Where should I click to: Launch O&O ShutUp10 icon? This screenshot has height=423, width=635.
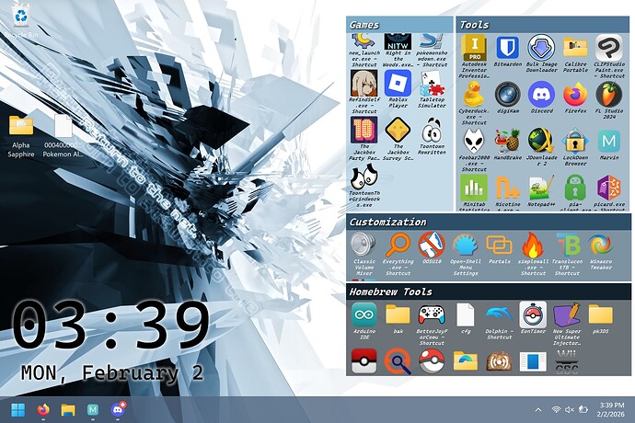coord(432,246)
